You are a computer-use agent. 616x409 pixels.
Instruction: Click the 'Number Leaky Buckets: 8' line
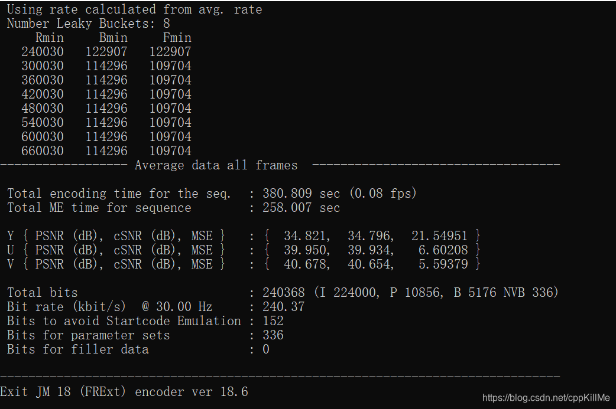click(89, 24)
